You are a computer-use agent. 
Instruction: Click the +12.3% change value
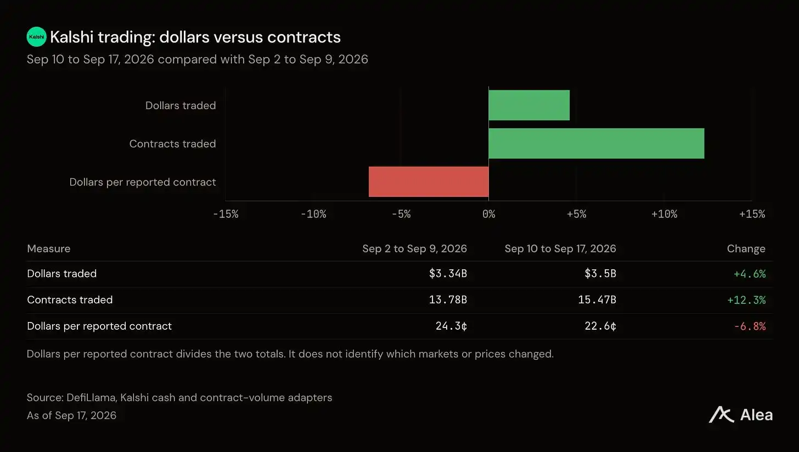tap(746, 300)
